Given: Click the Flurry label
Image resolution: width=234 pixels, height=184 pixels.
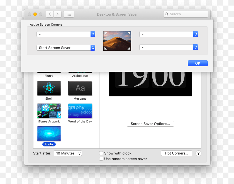Looking at the screenshot, I should point(49,76).
